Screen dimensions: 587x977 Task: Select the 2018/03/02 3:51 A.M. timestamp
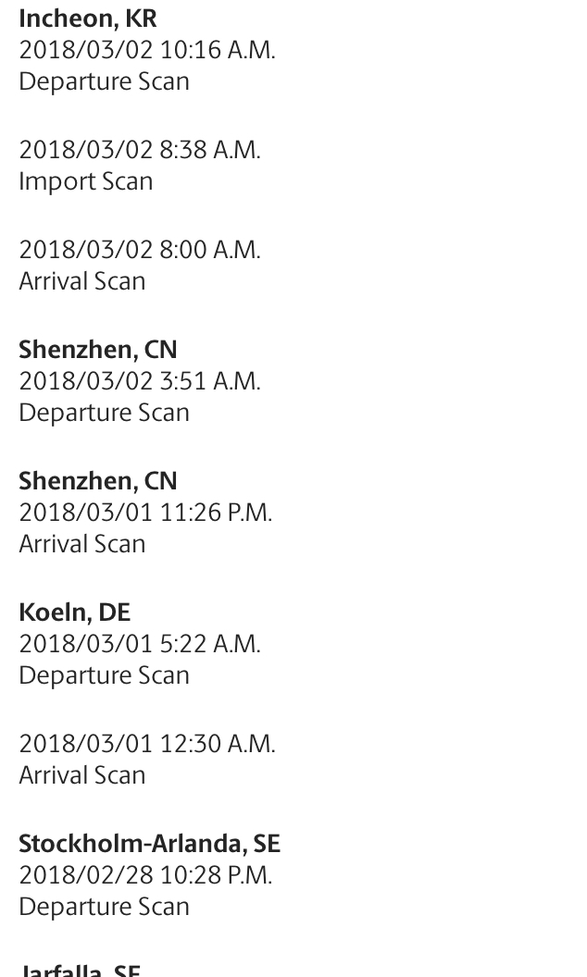(x=140, y=380)
